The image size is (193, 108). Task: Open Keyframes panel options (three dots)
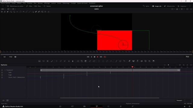point(191,65)
